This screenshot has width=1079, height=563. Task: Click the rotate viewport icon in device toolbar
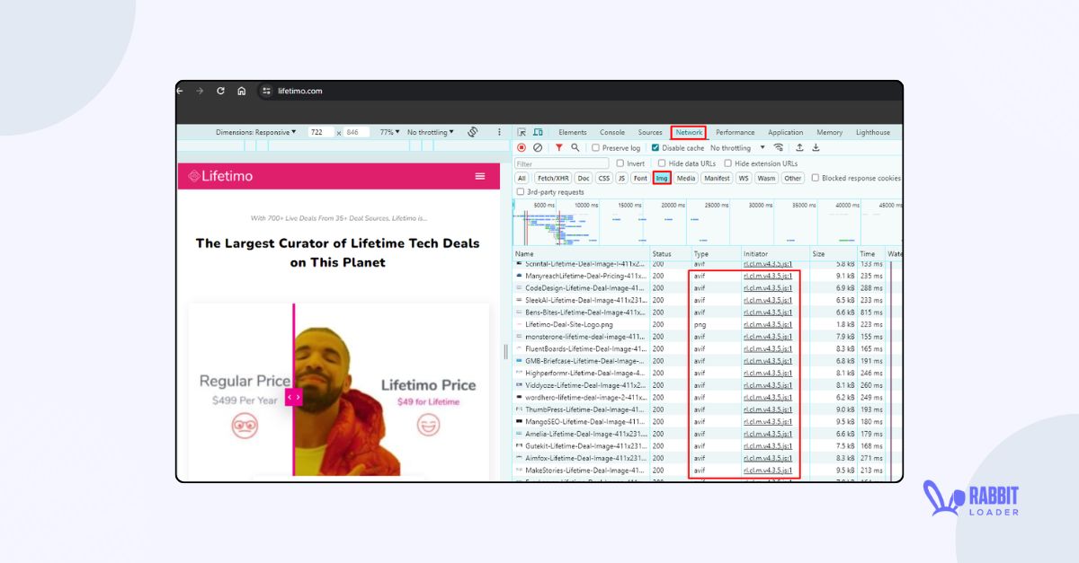(x=472, y=132)
